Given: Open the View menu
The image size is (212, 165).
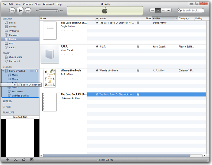Looking at the screenshot, I should (x=18, y=4).
